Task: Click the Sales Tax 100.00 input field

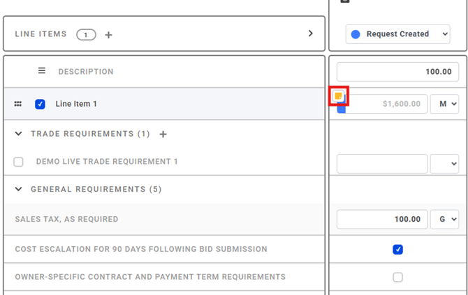Action: 382,219
